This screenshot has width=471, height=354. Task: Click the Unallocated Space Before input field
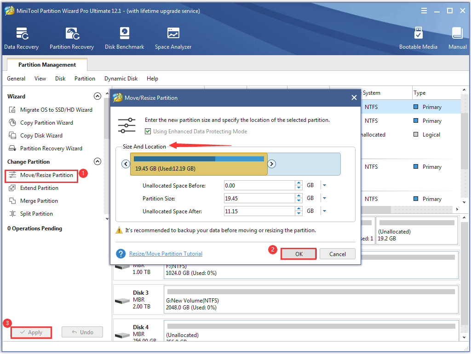click(259, 186)
